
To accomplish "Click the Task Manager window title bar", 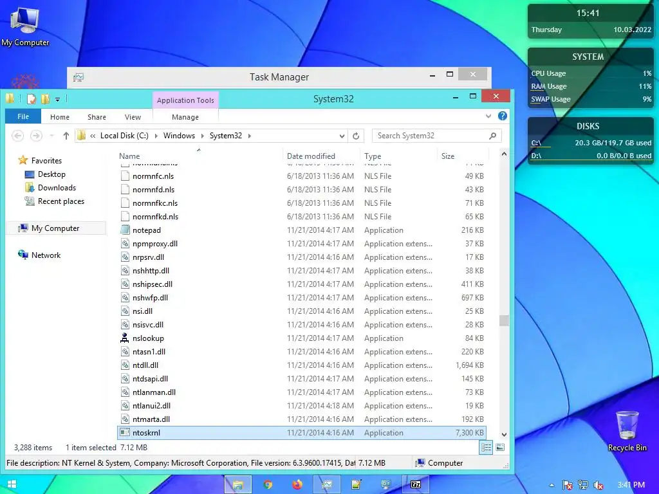I will tap(279, 77).
